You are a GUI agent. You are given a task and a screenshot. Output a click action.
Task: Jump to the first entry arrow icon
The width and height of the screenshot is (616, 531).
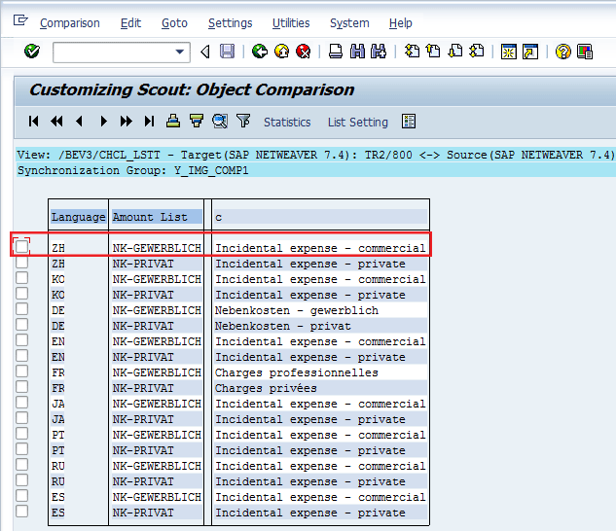34,122
